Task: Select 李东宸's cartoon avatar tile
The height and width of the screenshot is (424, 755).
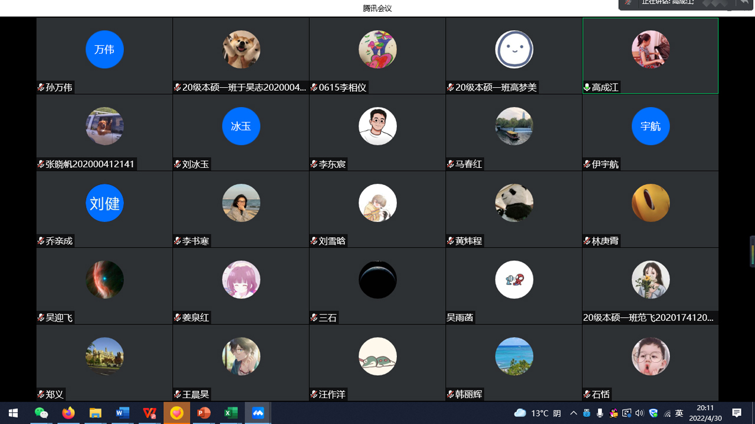Action: click(377, 126)
